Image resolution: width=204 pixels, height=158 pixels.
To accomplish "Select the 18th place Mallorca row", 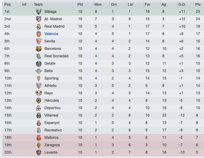I will point(103,138).
